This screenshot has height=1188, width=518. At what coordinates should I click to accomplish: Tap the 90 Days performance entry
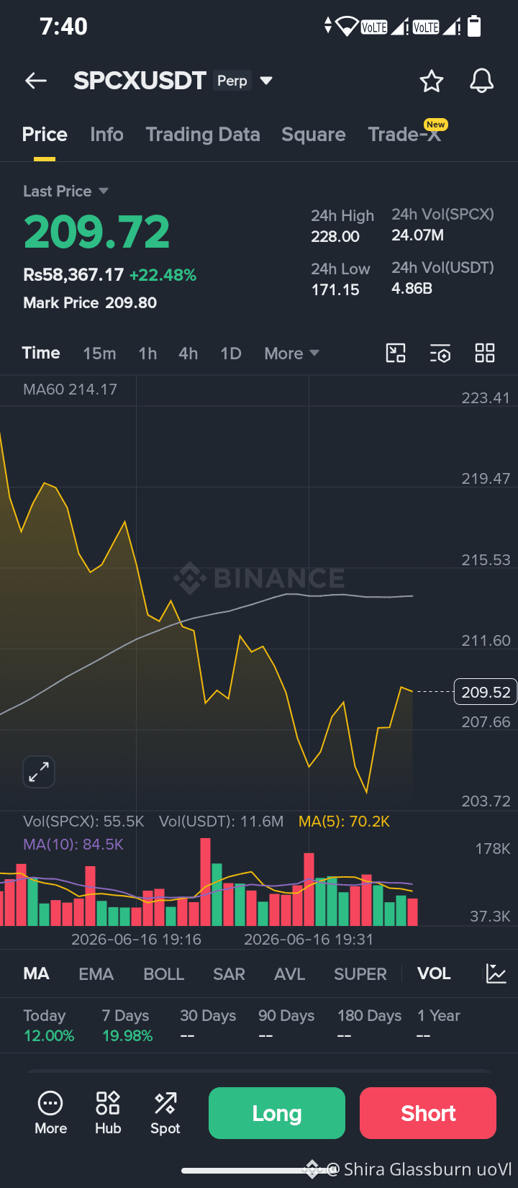point(286,1025)
